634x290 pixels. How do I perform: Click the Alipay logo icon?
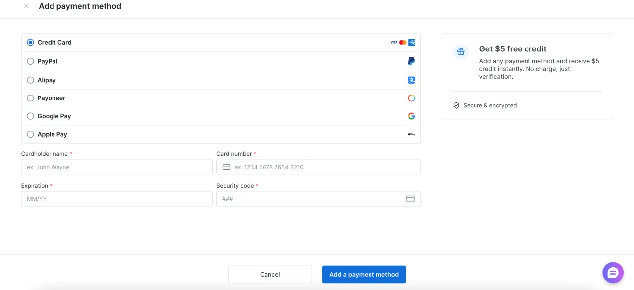click(411, 80)
